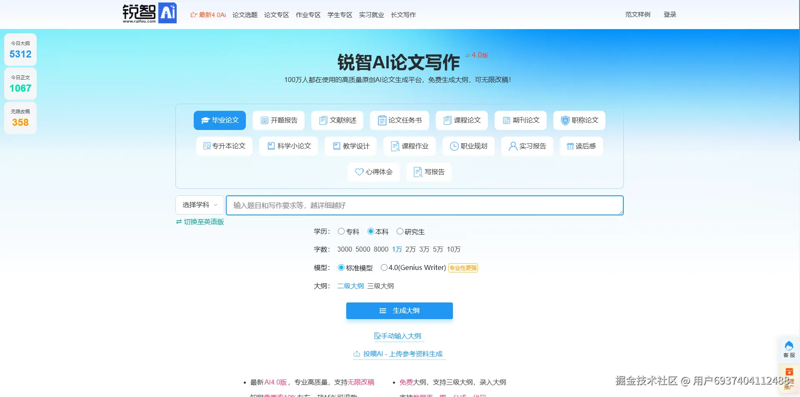Select the 开题报告 category icon
Viewport: 800px width, 397px height.
pos(265,120)
